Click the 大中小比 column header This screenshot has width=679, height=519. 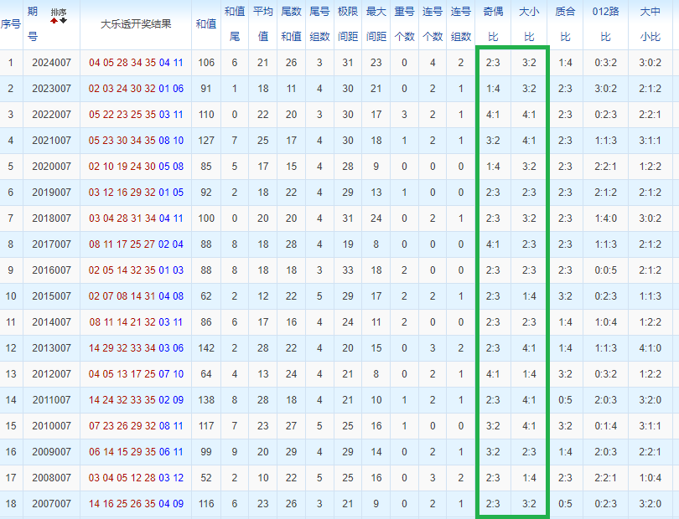(650, 23)
